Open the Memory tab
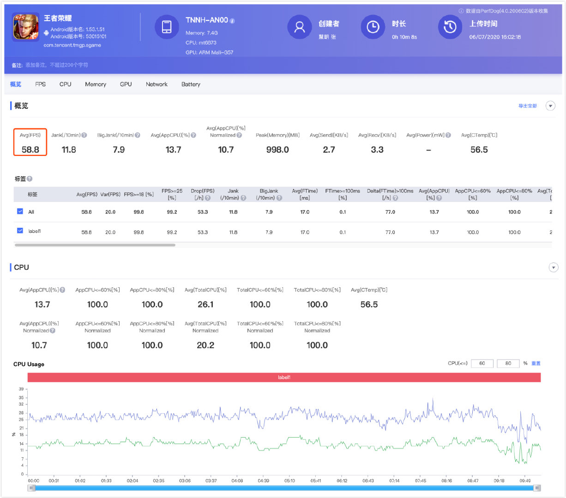 click(x=96, y=84)
